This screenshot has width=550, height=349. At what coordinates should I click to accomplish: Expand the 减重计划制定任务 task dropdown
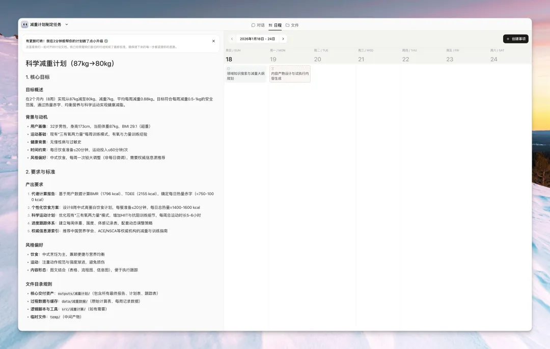(x=67, y=24)
